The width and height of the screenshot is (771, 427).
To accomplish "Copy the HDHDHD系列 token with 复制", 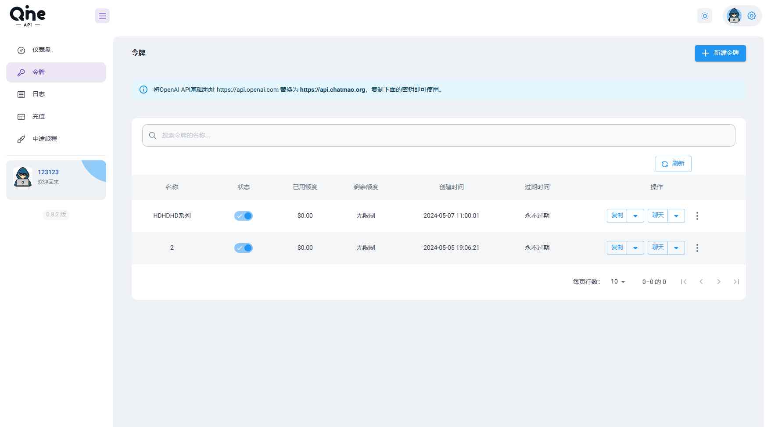I will tap(617, 216).
